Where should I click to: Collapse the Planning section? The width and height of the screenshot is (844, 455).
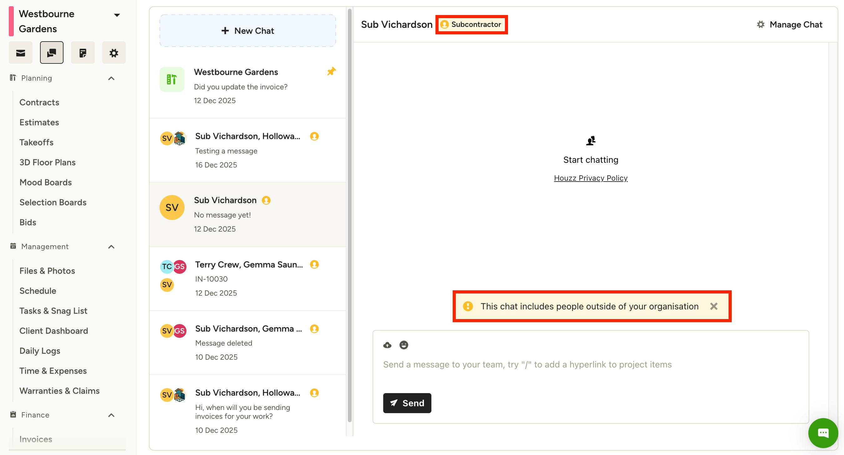(111, 78)
